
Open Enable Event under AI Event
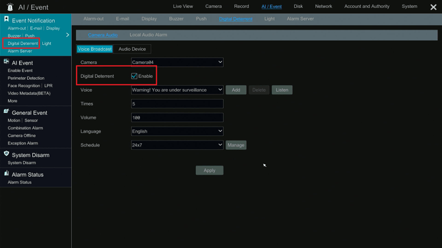click(x=20, y=71)
